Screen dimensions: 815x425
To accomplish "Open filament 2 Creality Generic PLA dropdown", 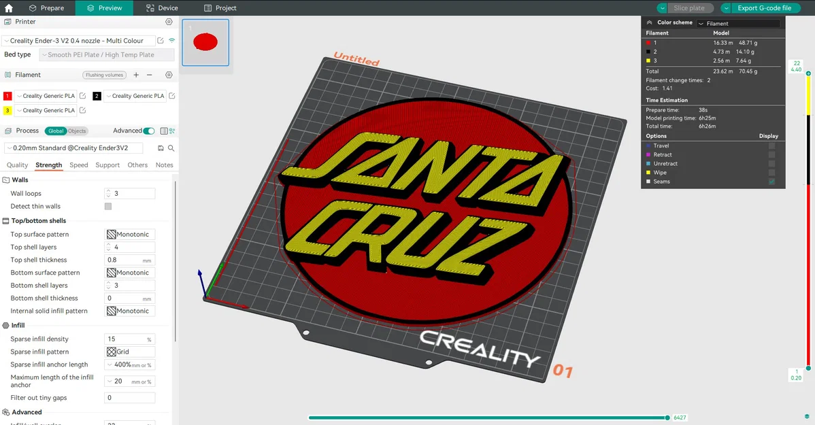I will (135, 96).
